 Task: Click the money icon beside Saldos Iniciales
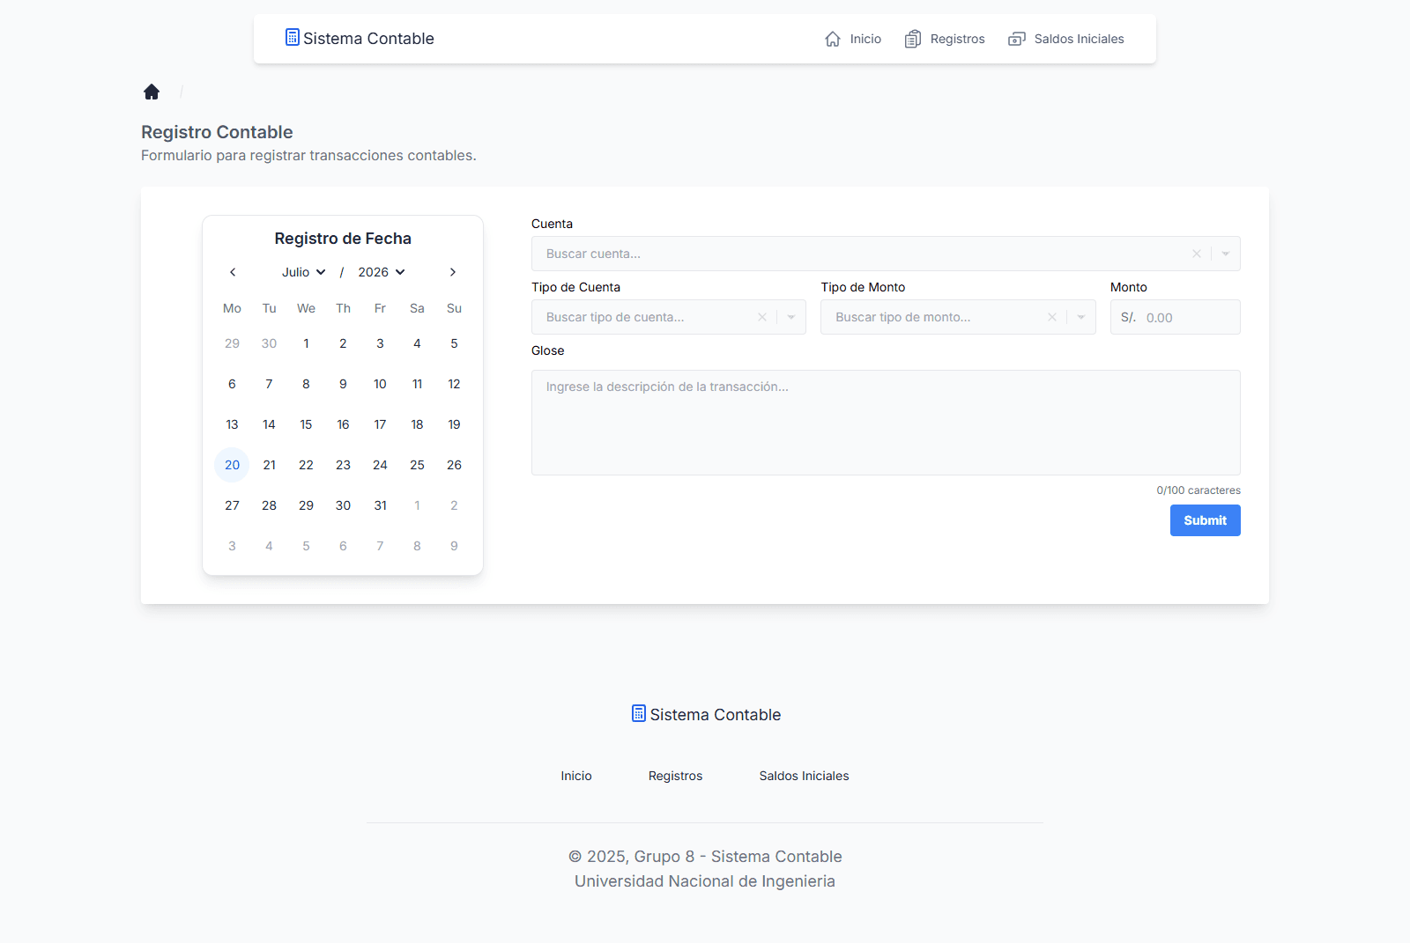click(x=1017, y=39)
